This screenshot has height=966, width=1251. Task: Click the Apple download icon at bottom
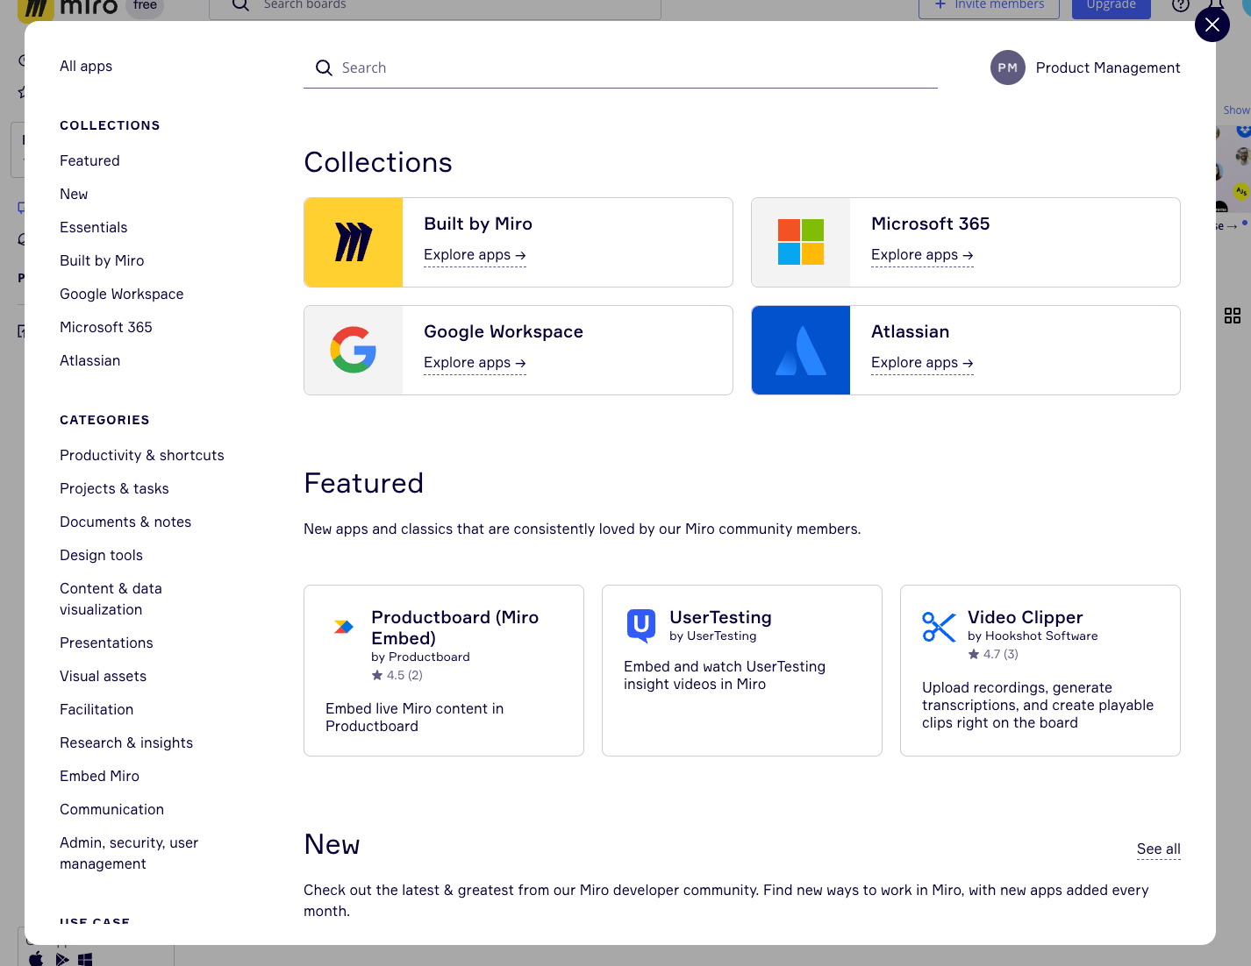[36, 959]
